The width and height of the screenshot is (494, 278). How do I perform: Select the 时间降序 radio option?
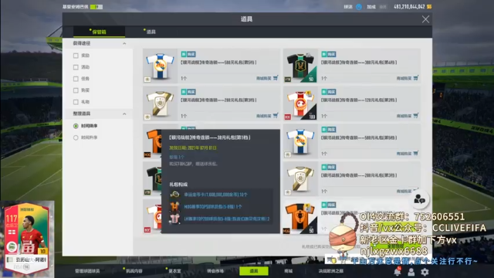[76, 126]
